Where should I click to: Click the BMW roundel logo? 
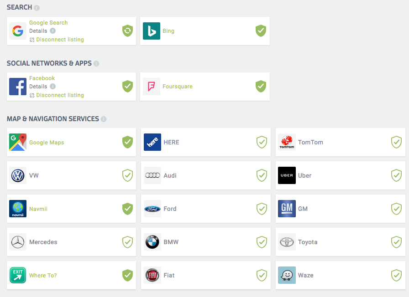coord(152,242)
